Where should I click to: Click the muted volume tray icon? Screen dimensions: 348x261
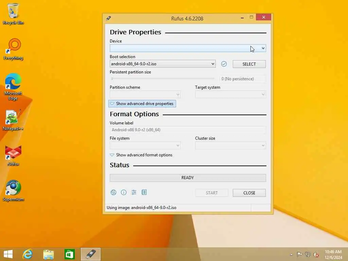click(316, 255)
